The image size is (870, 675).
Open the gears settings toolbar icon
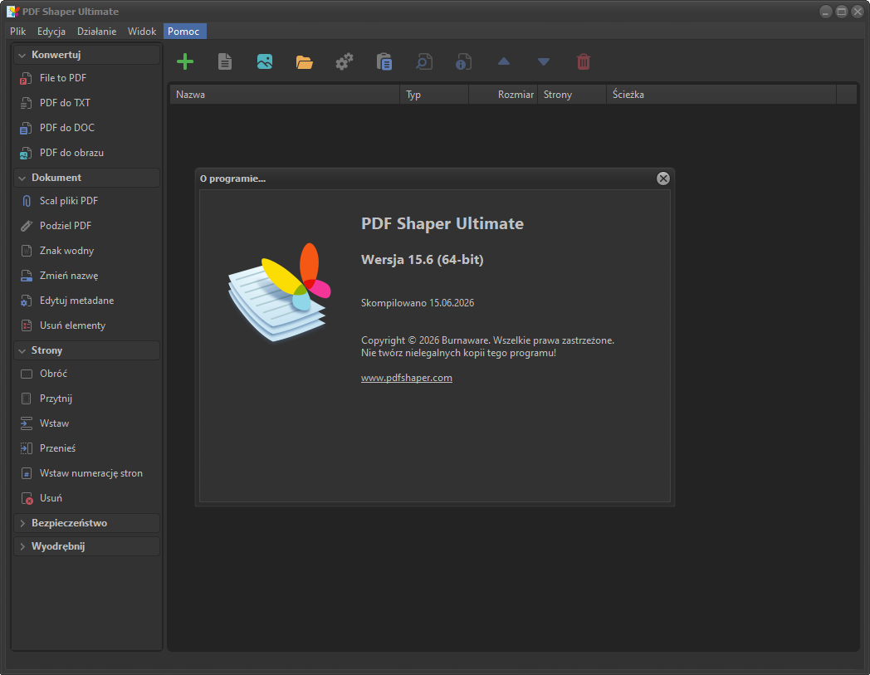pos(344,61)
